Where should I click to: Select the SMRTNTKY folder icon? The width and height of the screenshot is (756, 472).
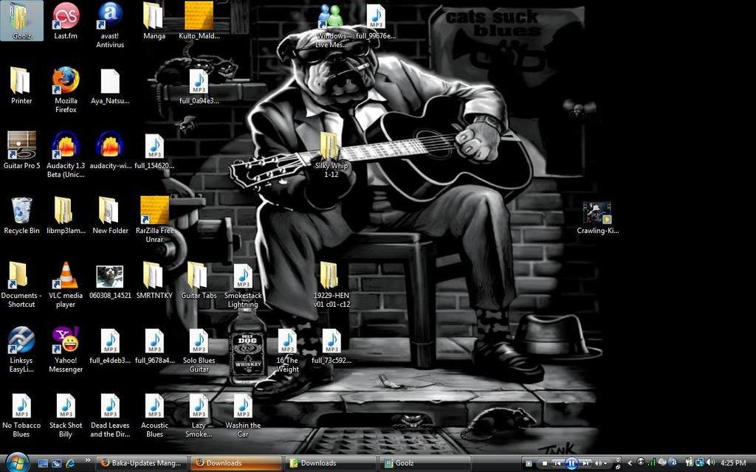pyautogui.click(x=154, y=280)
